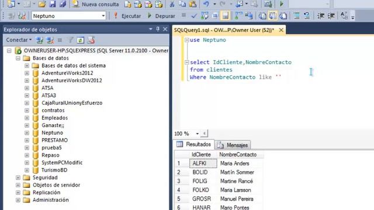Click the NombreContacto column header
Image resolution: width=374 pixels, height=210 pixels.
[x=240, y=155]
